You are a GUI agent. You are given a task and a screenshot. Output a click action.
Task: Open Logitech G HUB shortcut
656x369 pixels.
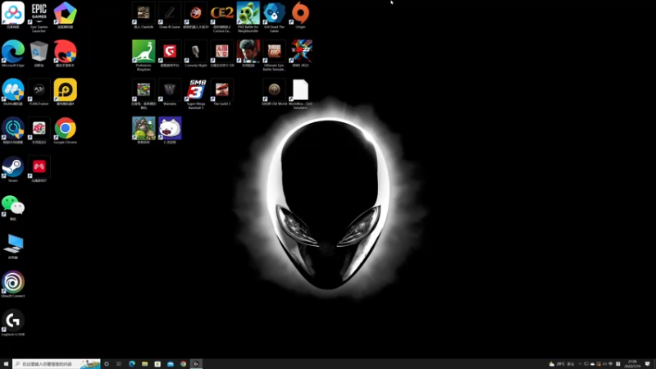(13, 321)
